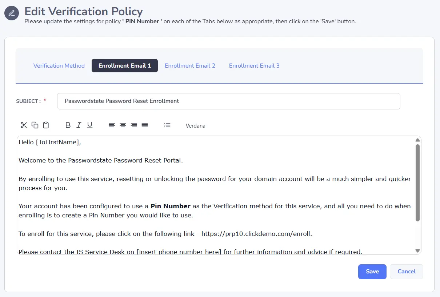Save the verification policy
This screenshot has height=297, width=440.
click(x=372, y=272)
